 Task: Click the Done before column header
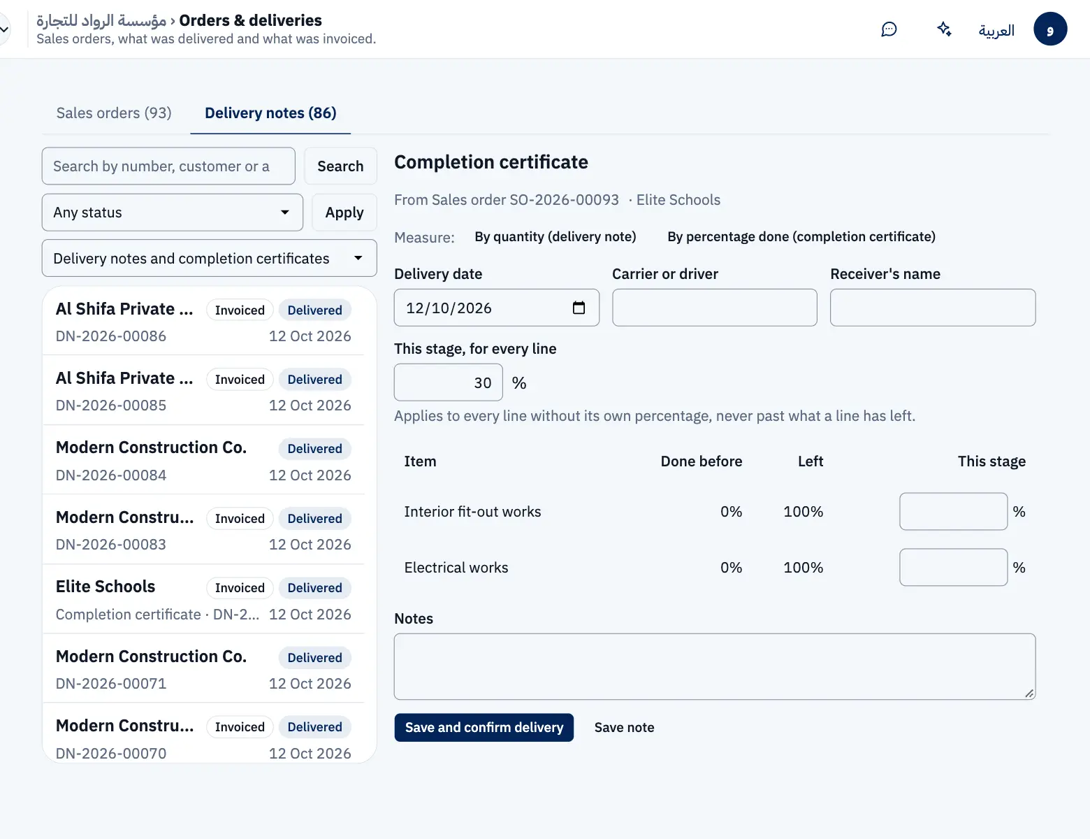702,461
